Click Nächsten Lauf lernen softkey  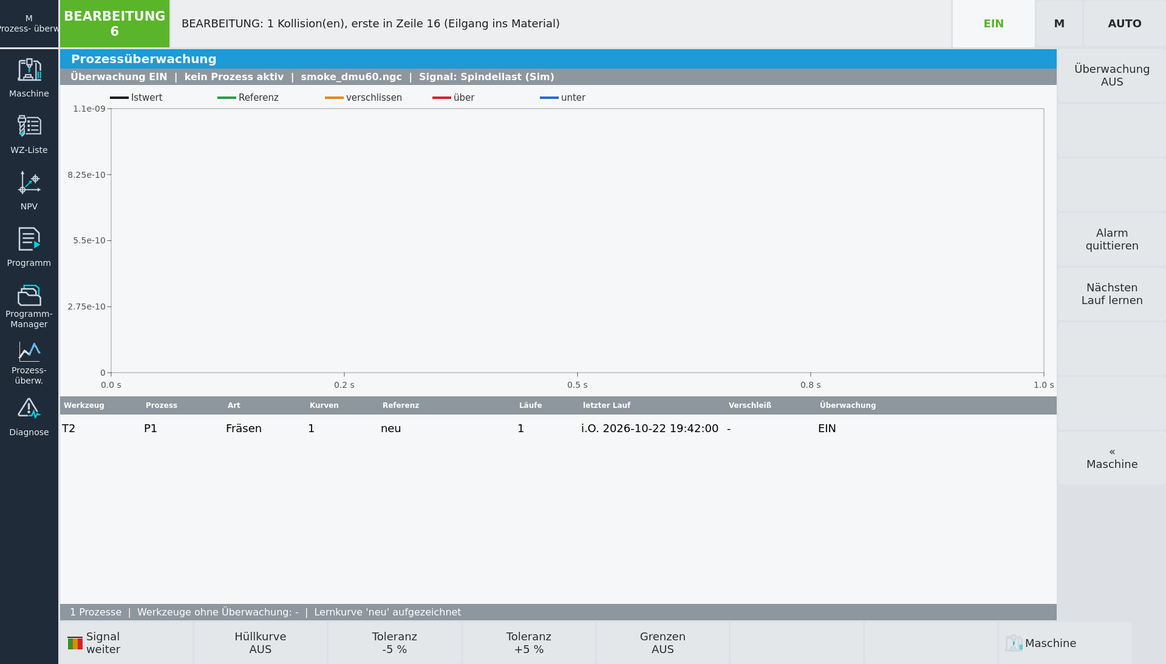[x=1112, y=294]
